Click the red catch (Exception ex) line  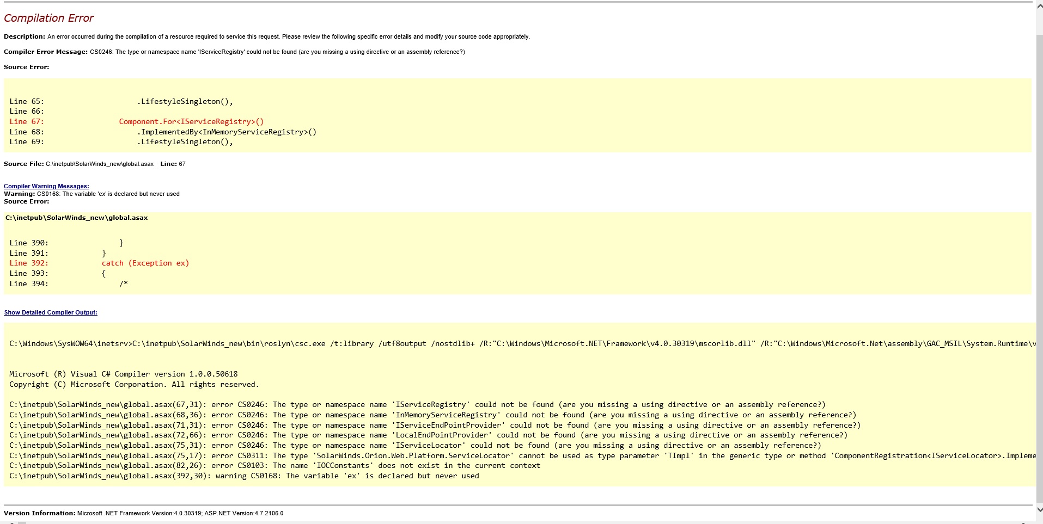(x=99, y=263)
